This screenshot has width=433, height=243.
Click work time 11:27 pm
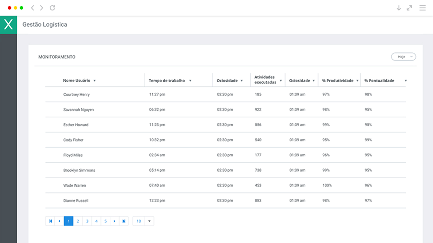coord(157,94)
